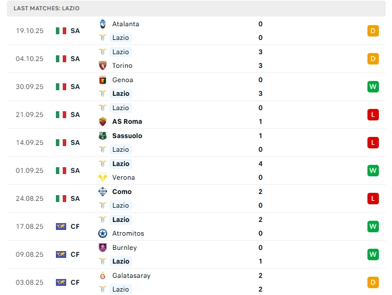Click the Genoa club crest icon
Viewport: 392px width, 295px height.
click(x=103, y=80)
